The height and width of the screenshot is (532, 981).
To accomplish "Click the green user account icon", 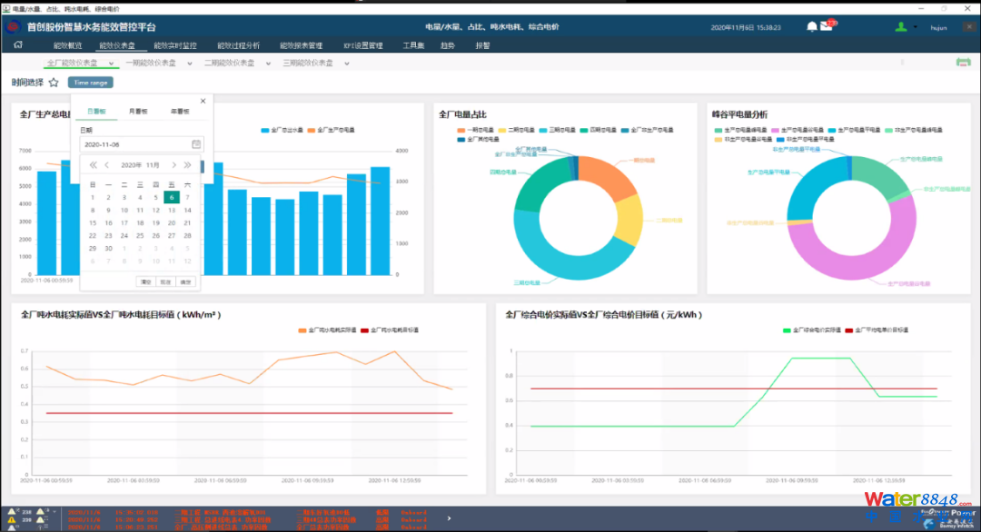I will [x=901, y=27].
